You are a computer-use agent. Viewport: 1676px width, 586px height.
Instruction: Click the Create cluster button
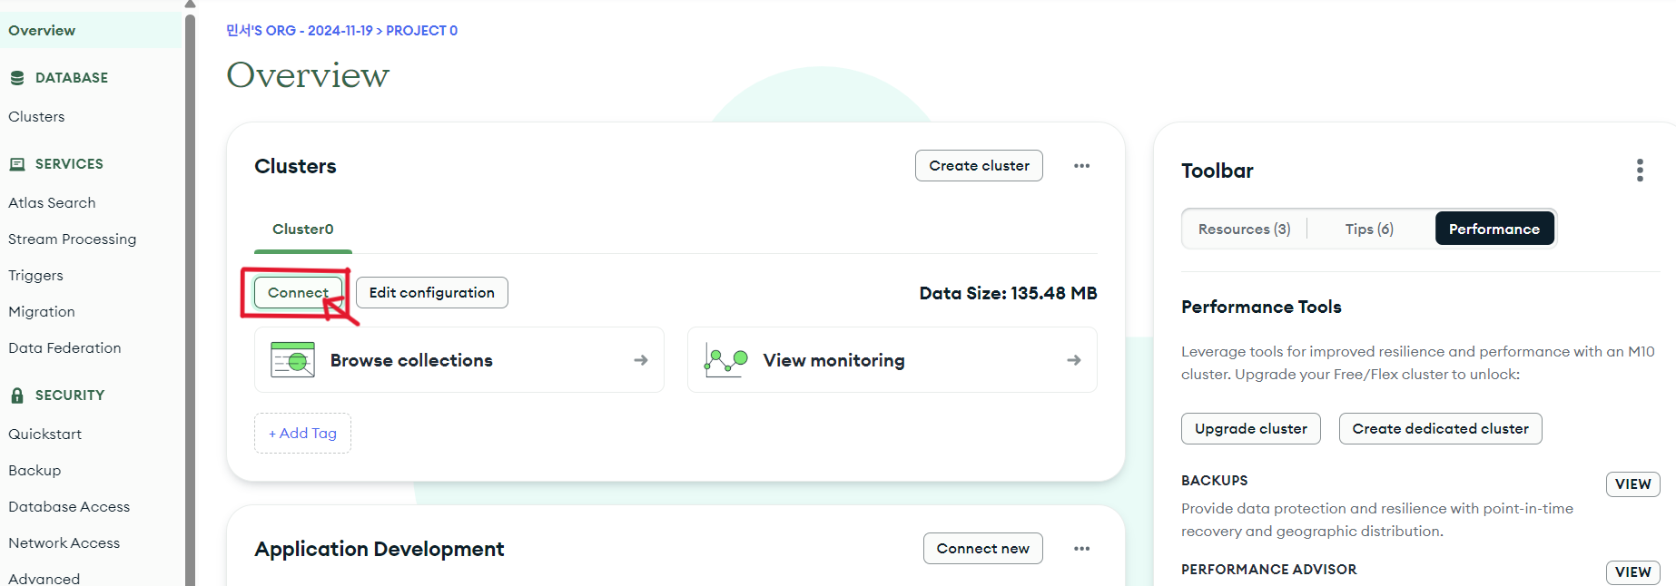(x=979, y=166)
